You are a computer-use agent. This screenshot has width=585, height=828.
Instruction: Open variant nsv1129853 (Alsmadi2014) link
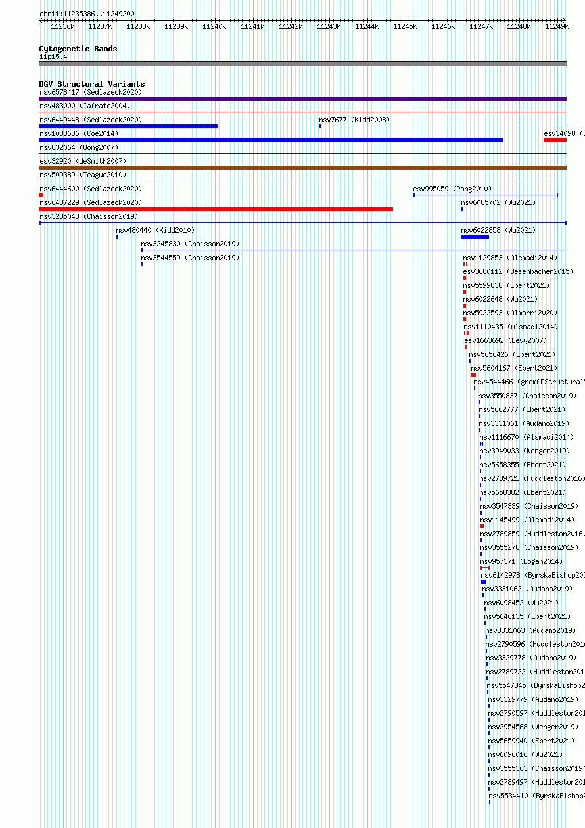pos(510,258)
